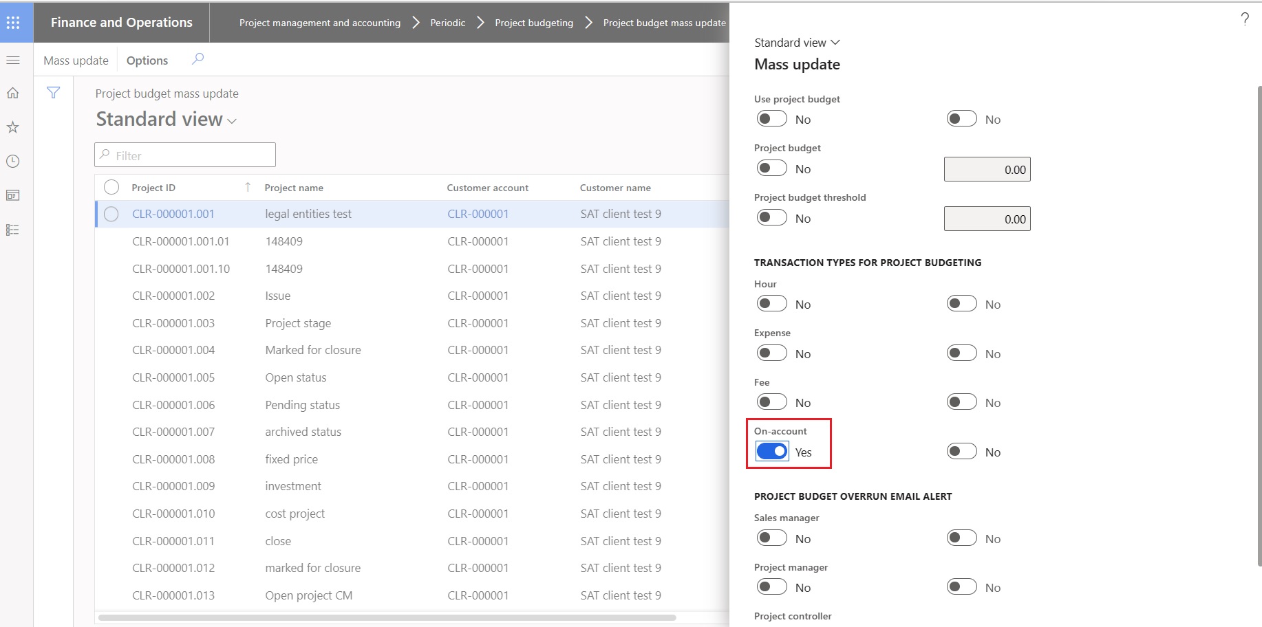Toggle Use project budget left switch

point(772,119)
